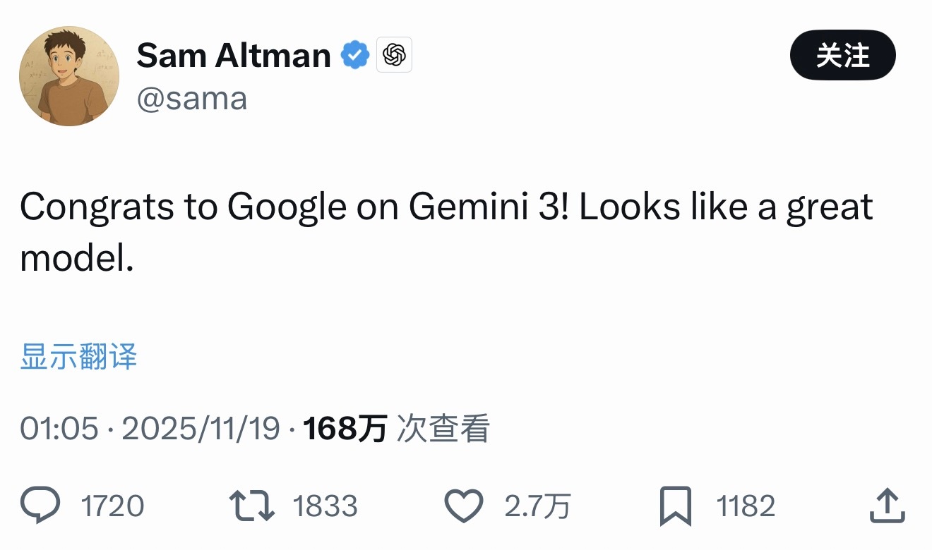Click the 168万 view count
Image resolution: width=932 pixels, height=550 pixels.
pyautogui.click(x=345, y=428)
